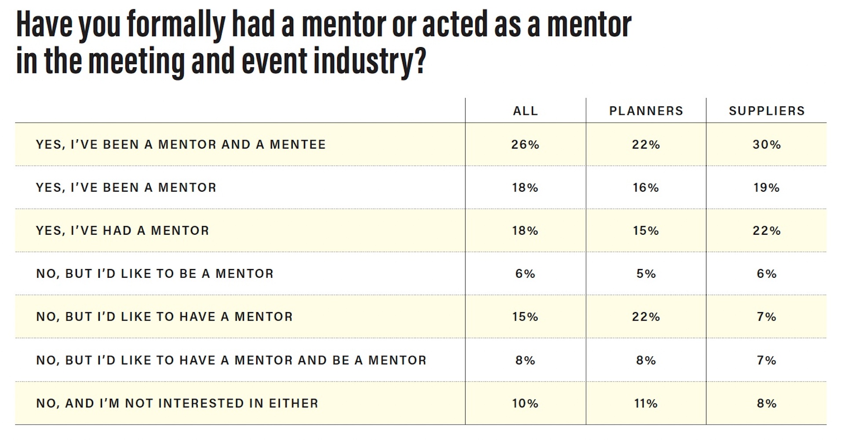This screenshot has height=440, width=844.
Task: Select the 26% cell in the ALL column
Action: pos(525,145)
